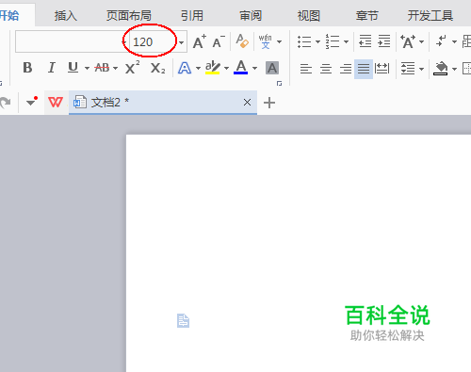
Task: Open the phonetic guide wén tool
Action: click(266, 41)
